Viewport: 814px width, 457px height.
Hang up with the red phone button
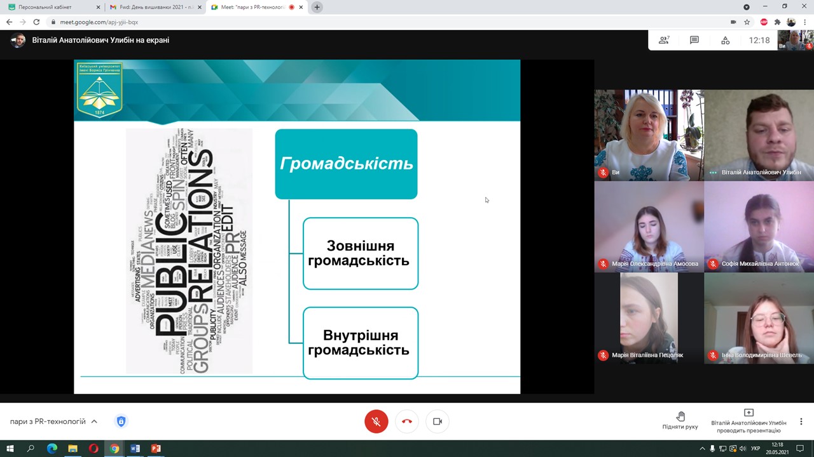click(407, 421)
